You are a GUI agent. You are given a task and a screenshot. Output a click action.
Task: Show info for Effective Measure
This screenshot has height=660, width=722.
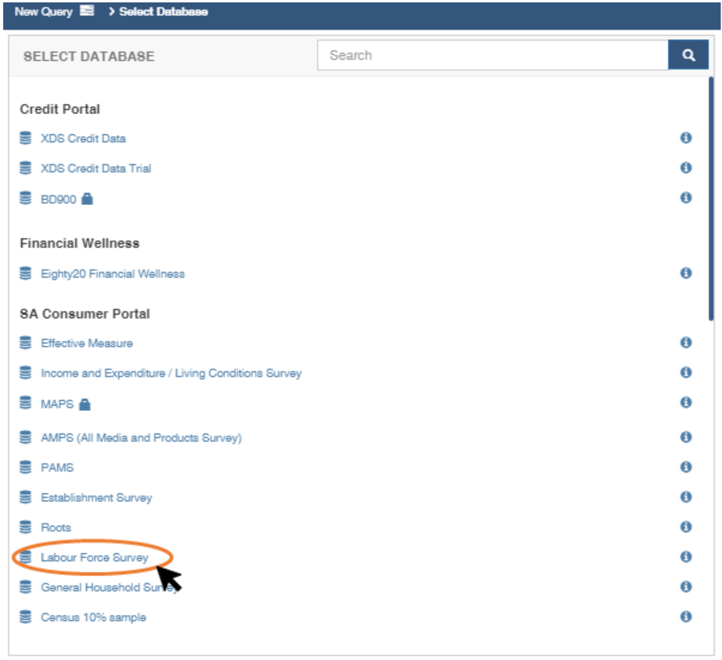[686, 342]
